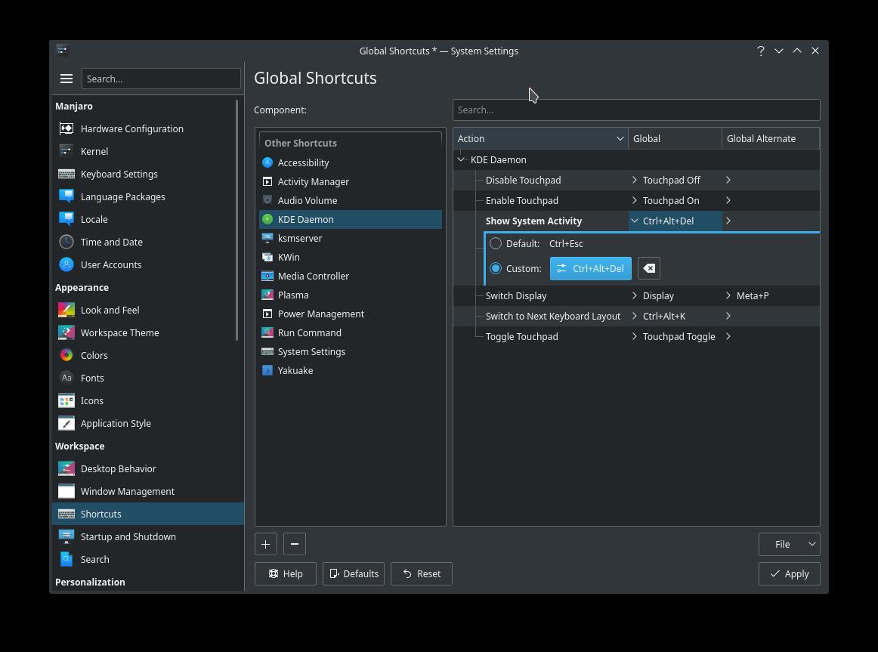
Task: Expand Toggle Touchpad global alternate chevron
Action: click(x=728, y=336)
